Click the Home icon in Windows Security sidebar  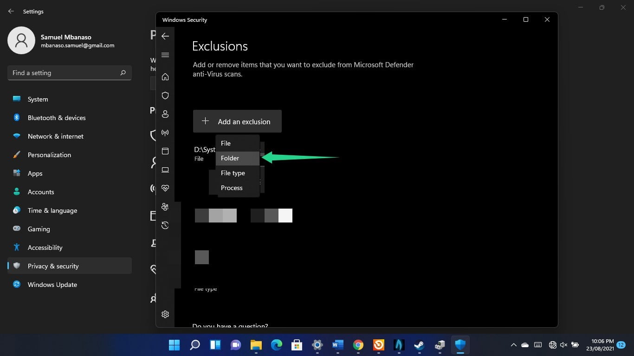click(x=165, y=77)
